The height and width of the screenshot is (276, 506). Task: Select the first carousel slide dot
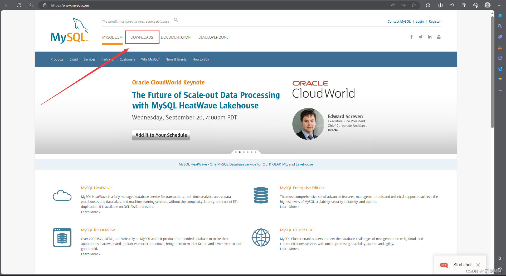click(236, 152)
